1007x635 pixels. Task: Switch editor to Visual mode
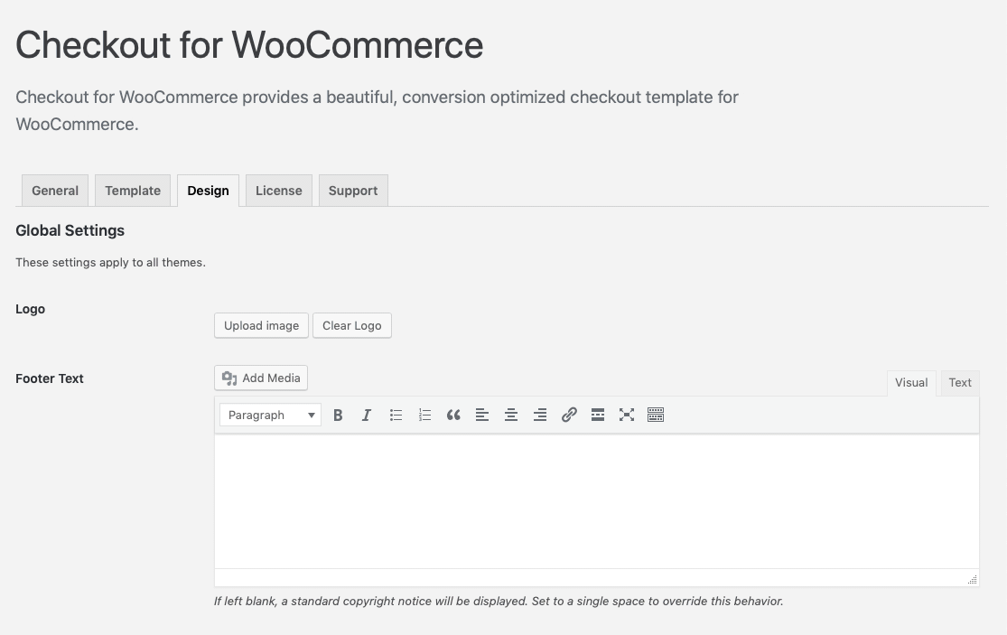point(911,383)
